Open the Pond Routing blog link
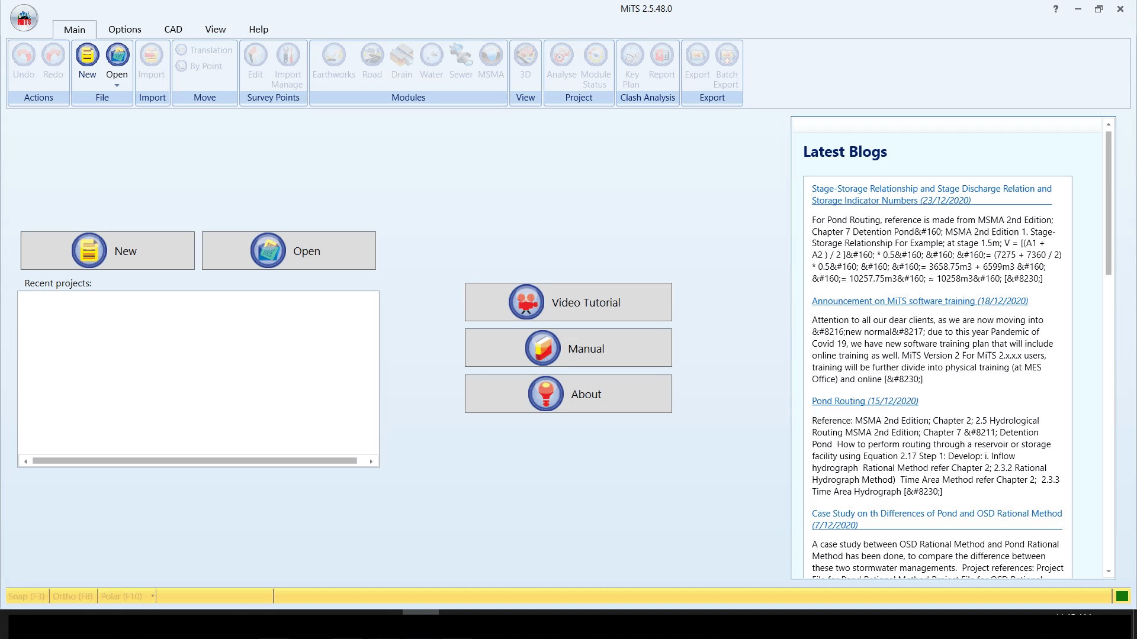Image resolution: width=1137 pixels, height=639 pixels. tap(865, 401)
